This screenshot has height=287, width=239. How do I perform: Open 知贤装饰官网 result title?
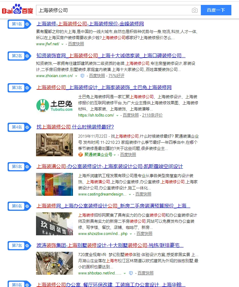[x=111, y=55]
